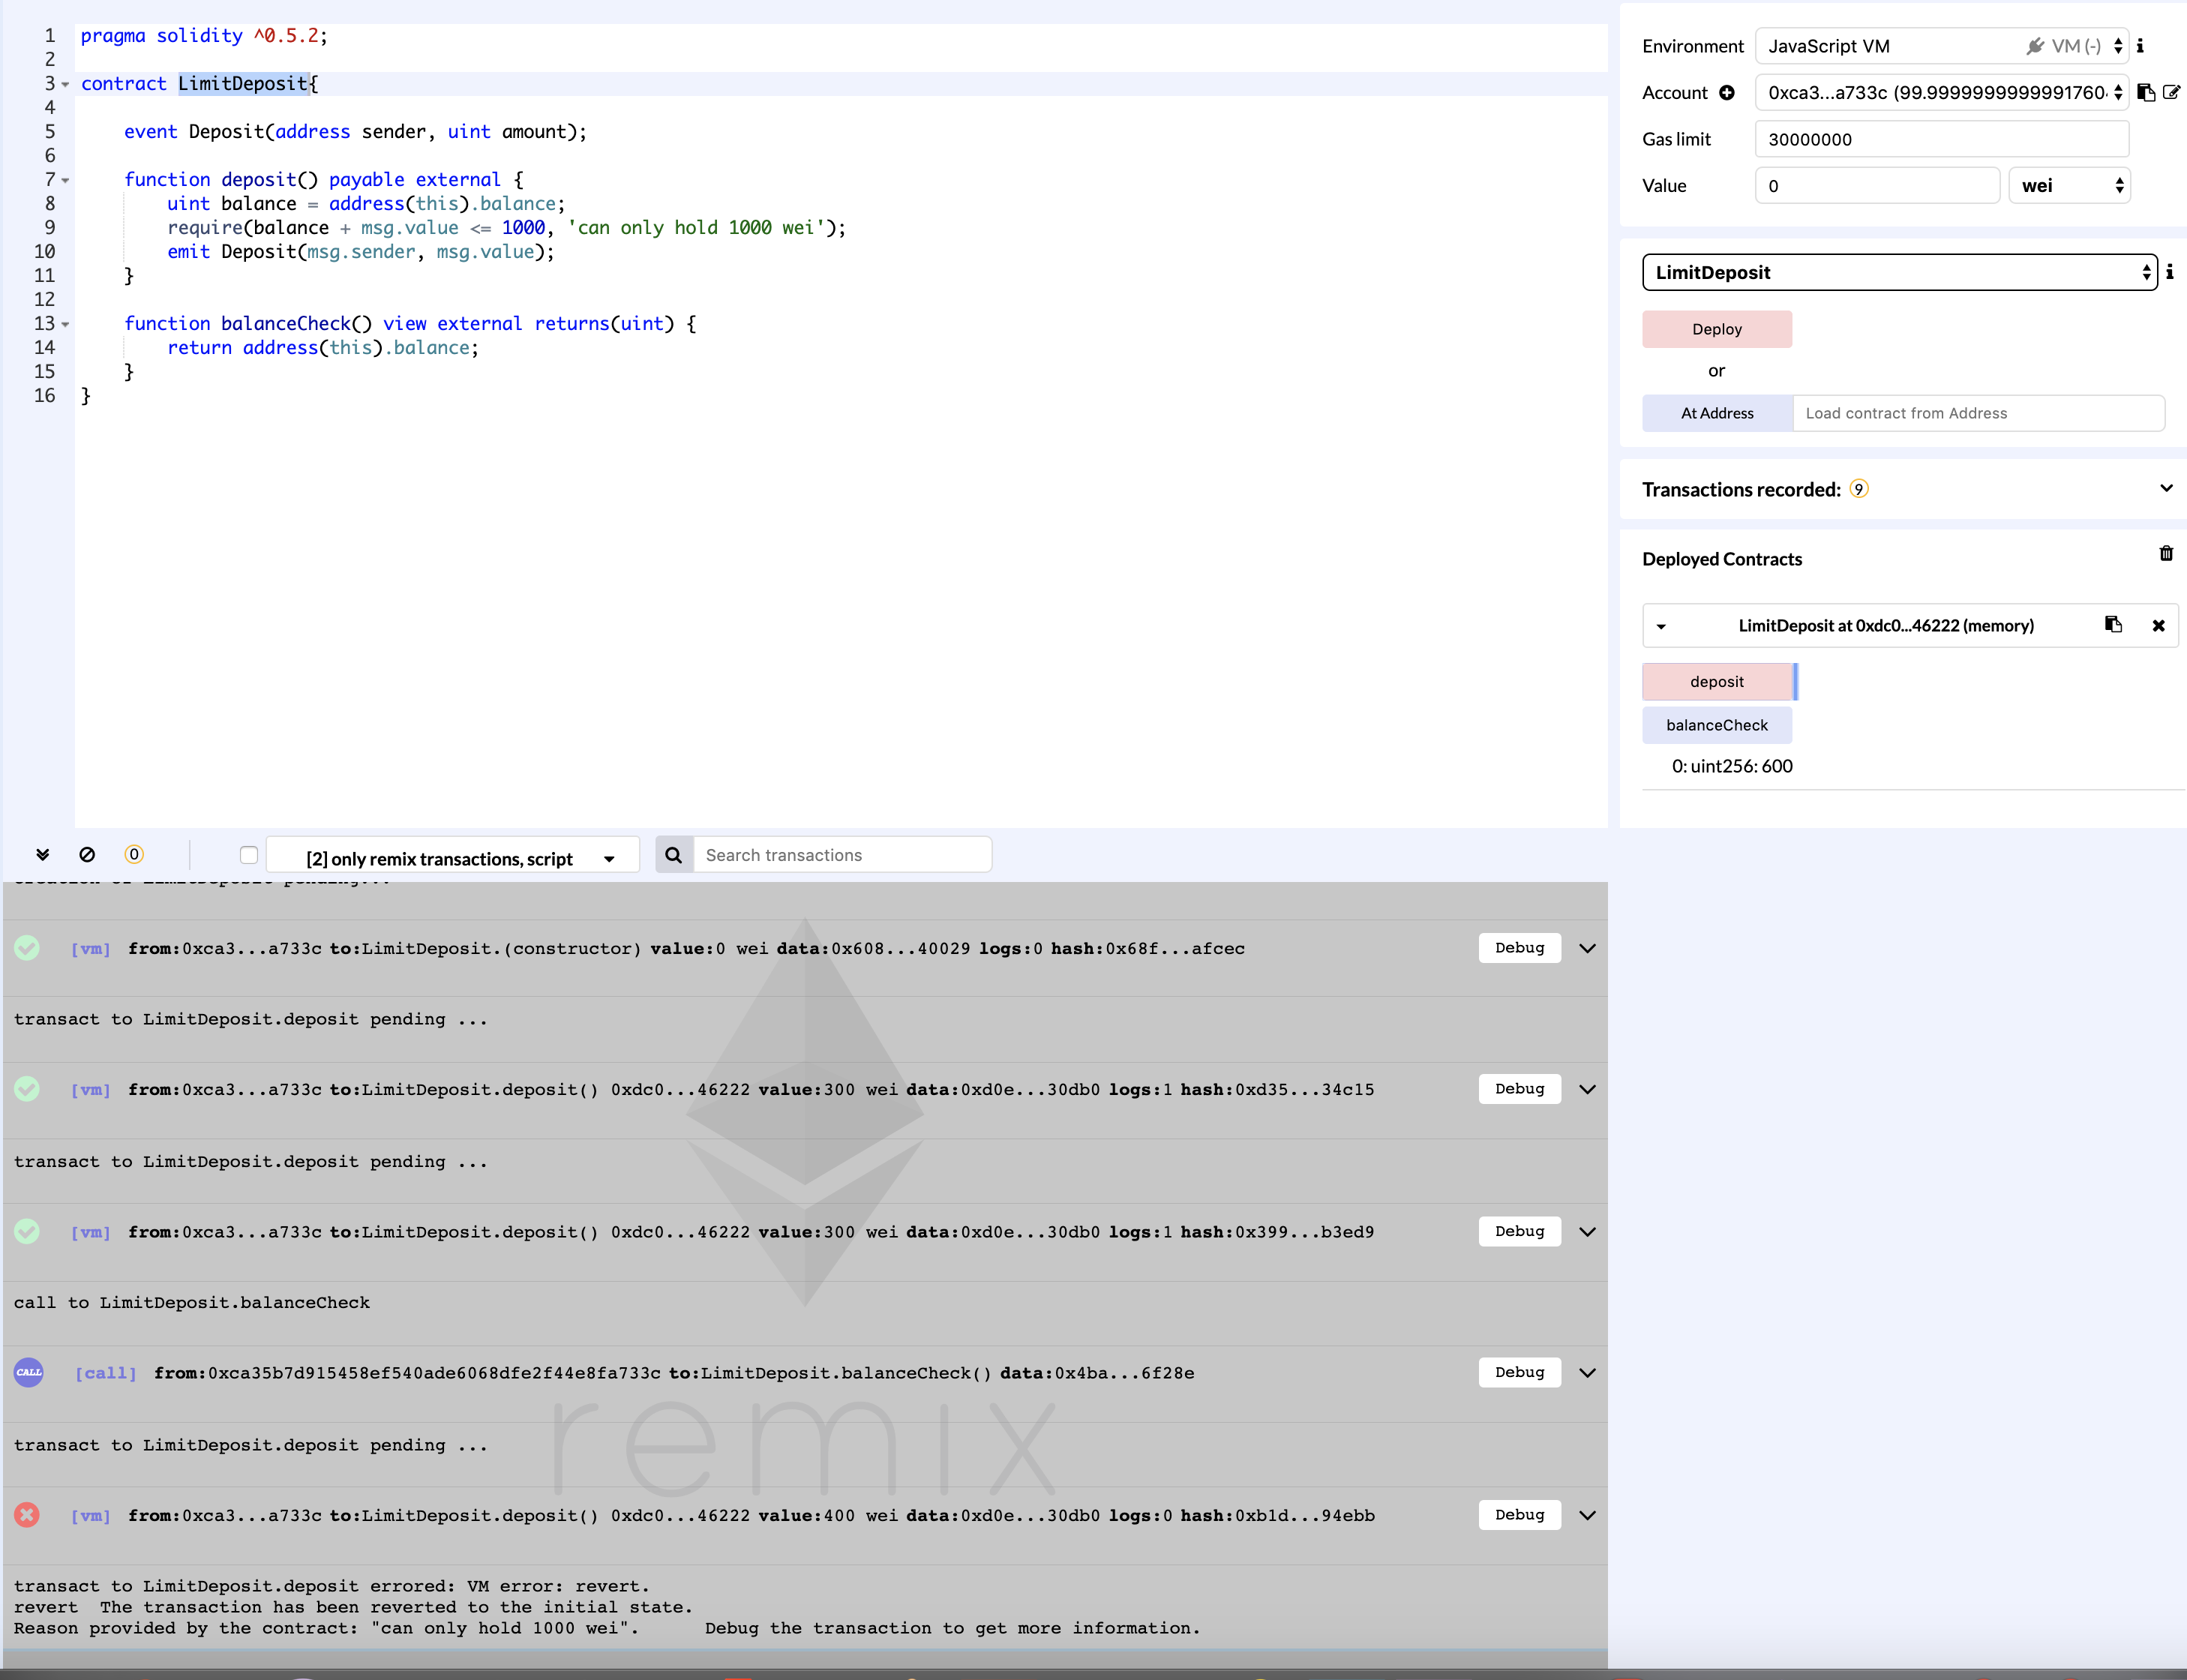Screen dimensions: 2187x1680
Task: Copy the current account address
Action: tap(2146, 92)
